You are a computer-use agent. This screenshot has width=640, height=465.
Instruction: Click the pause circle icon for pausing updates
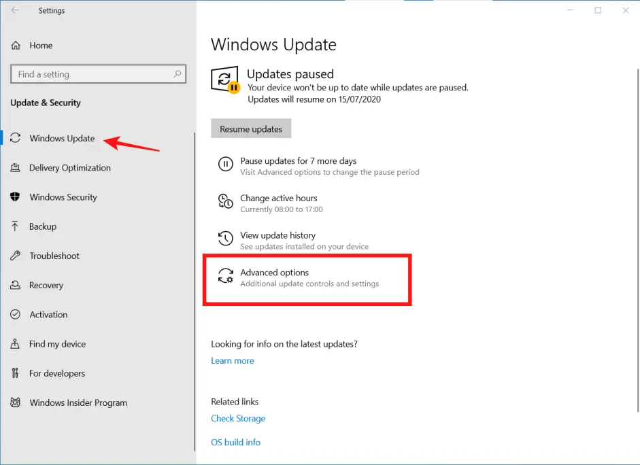225,164
